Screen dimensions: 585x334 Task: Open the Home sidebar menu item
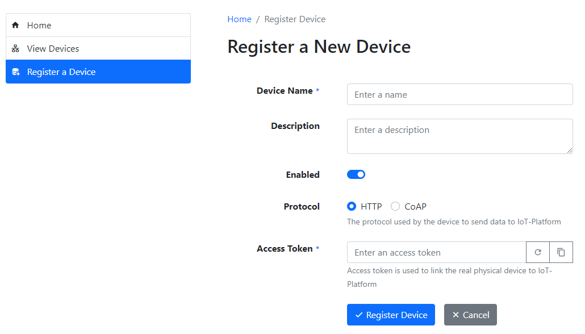98,26
